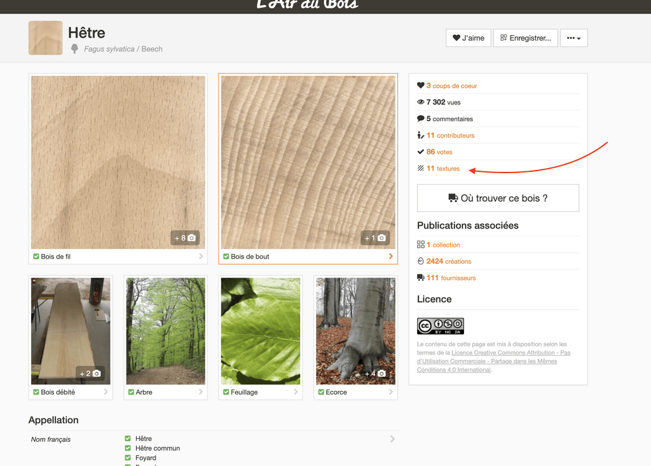Image resolution: width=651 pixels, height=466 pixels.
Task: Click the +2 photos badge on Bois débité
Action: point(90,373)
